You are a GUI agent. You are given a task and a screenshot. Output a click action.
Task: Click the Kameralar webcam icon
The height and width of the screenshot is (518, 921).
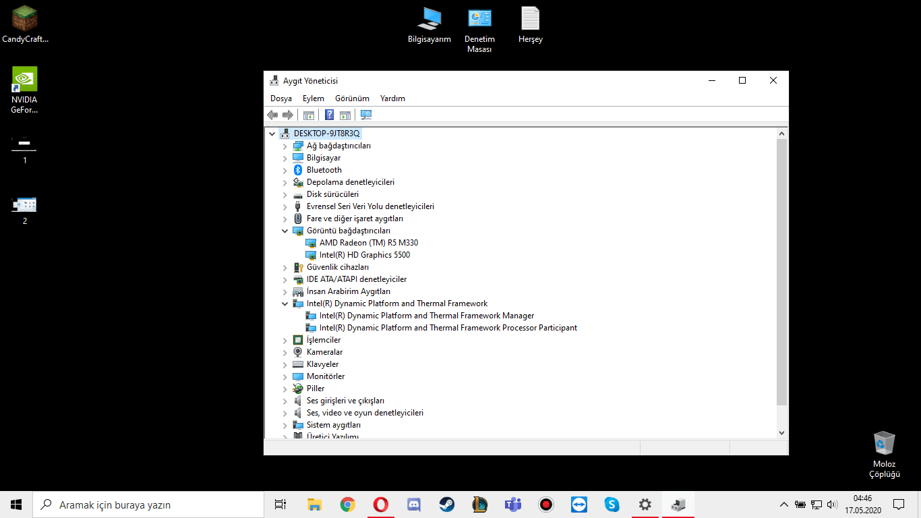(x=298, y=352)
